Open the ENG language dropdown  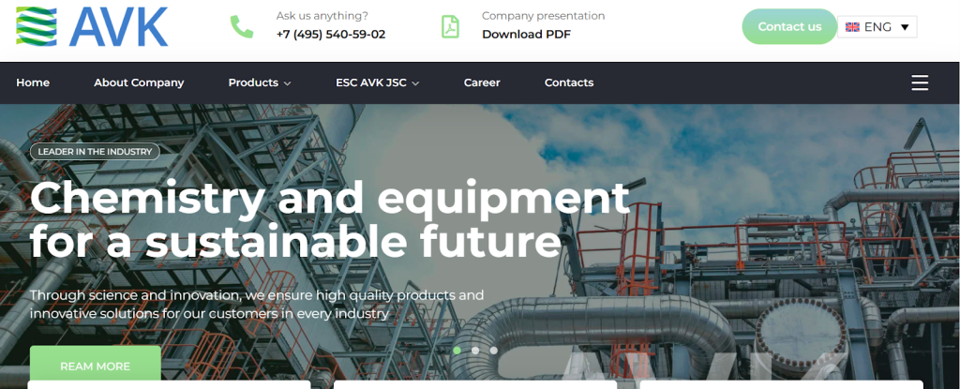[877, 27]
